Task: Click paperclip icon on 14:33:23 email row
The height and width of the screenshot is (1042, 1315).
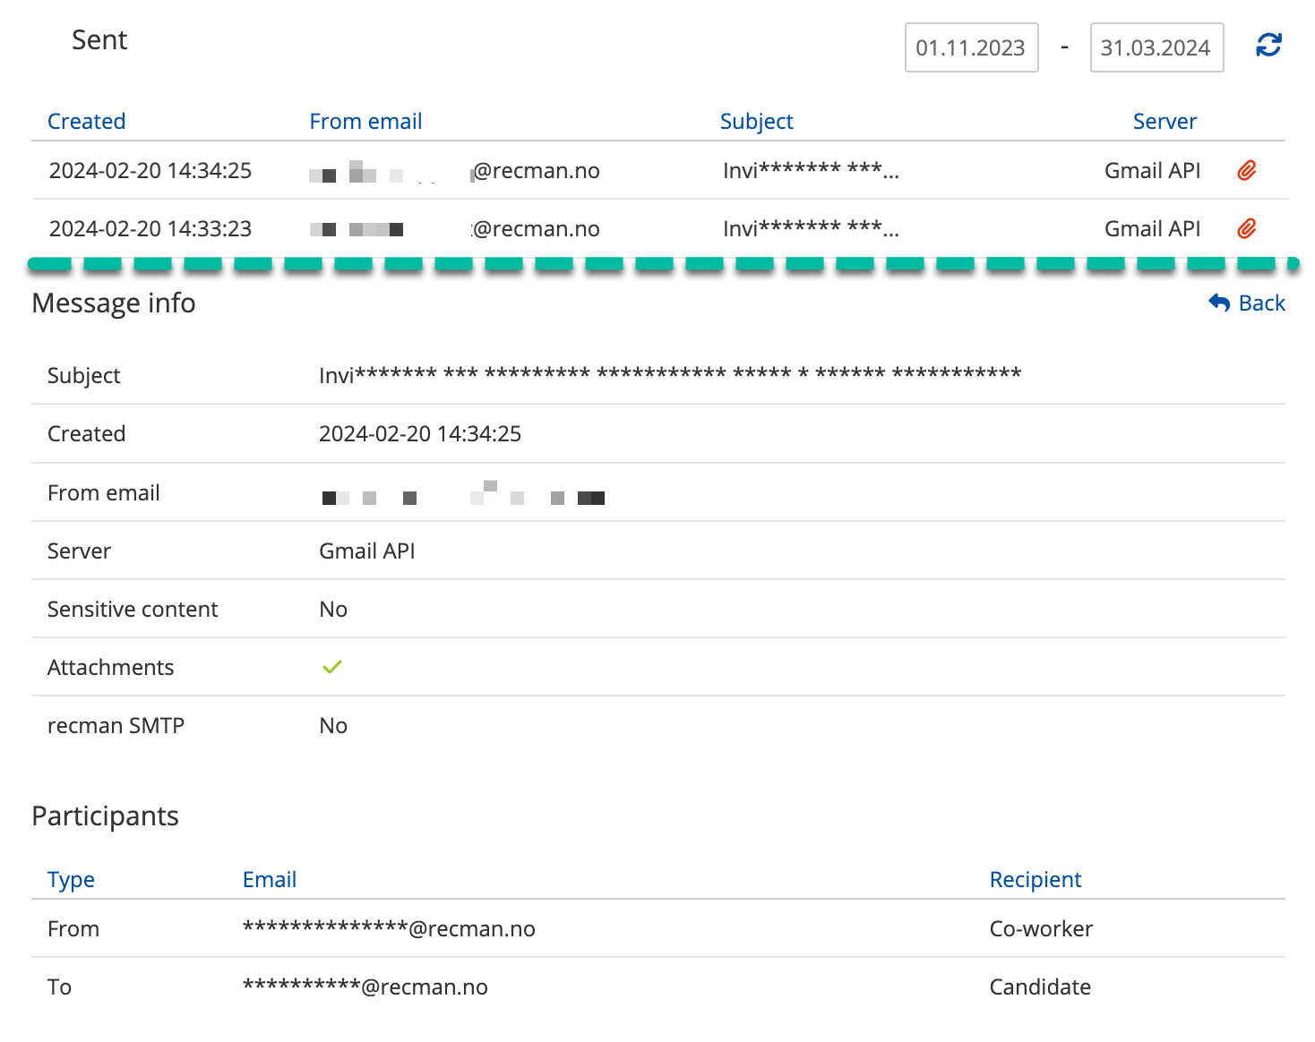Action: [x=1246, y=228]
